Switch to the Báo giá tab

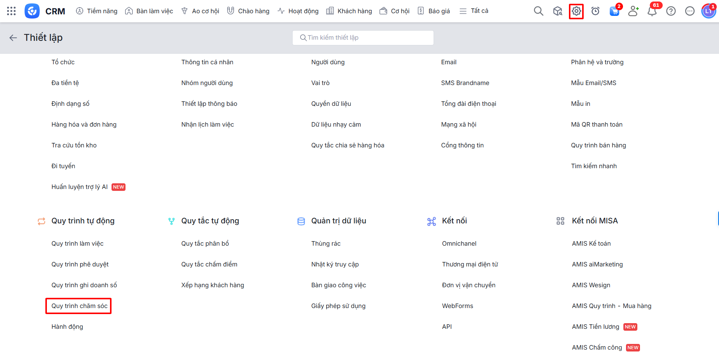[434, 11]
